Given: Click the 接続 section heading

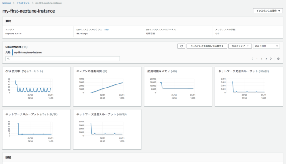Looking at the screenshot, I should click(8, 157).
